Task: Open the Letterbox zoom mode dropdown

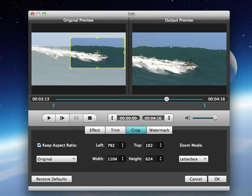Action: click(193, 159)
